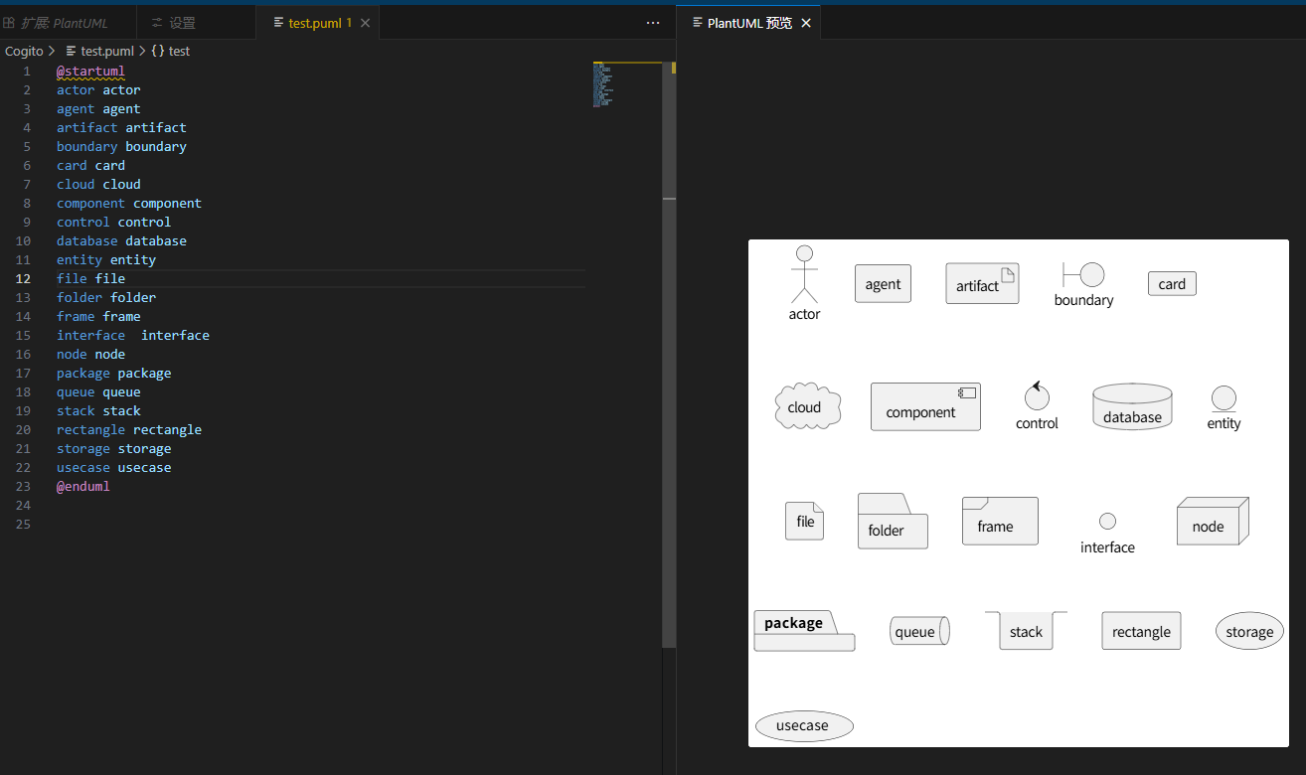Image resolution: width=1306 pixels, height=775 pixels.
Task: Select the card shape in preview
Action: 1172,284
